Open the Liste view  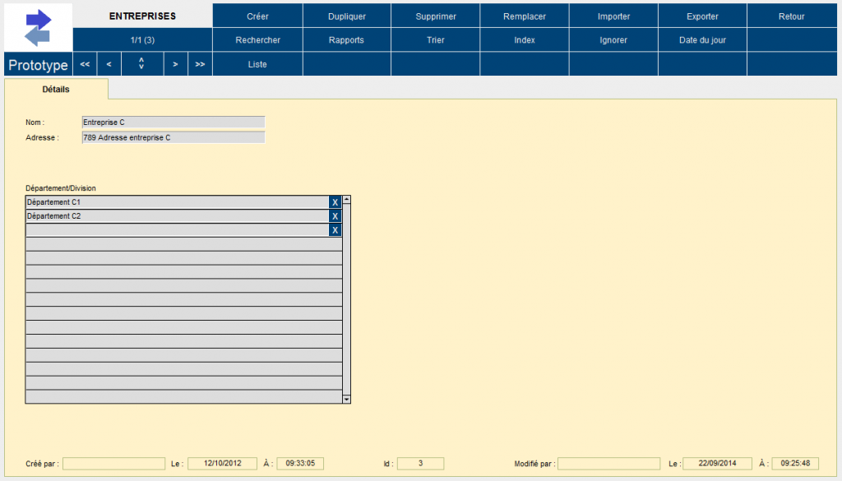click(x=257, y=64)
